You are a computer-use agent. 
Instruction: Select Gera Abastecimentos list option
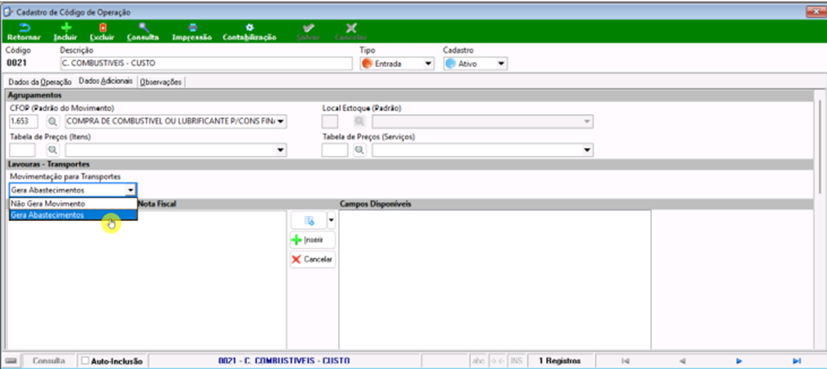(73, 214)
